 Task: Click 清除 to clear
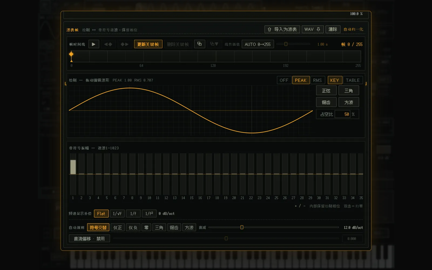[x=333, y=29]
